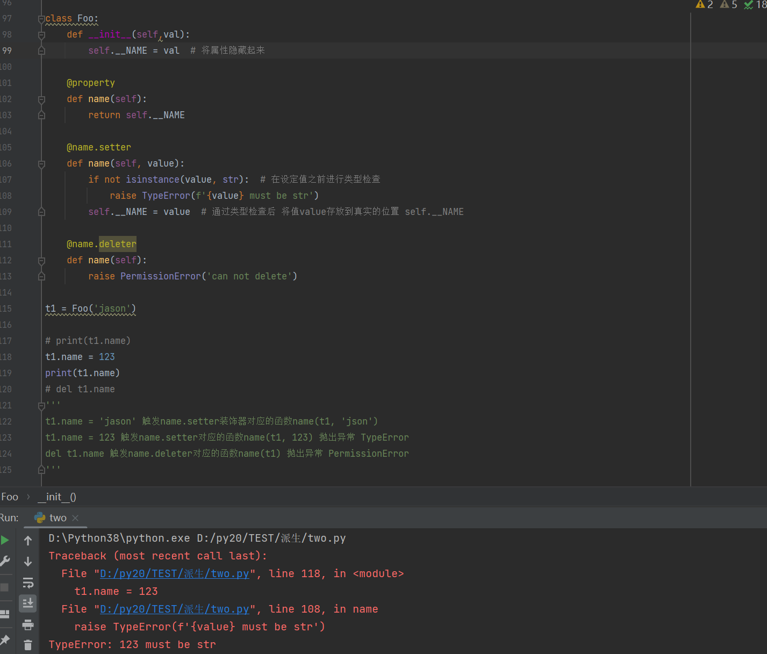Image resolution: width=767 pixels, height=654 pixels.
Task: Click the highlighted 'deleter' word
Action: click(x=118, y=244)
